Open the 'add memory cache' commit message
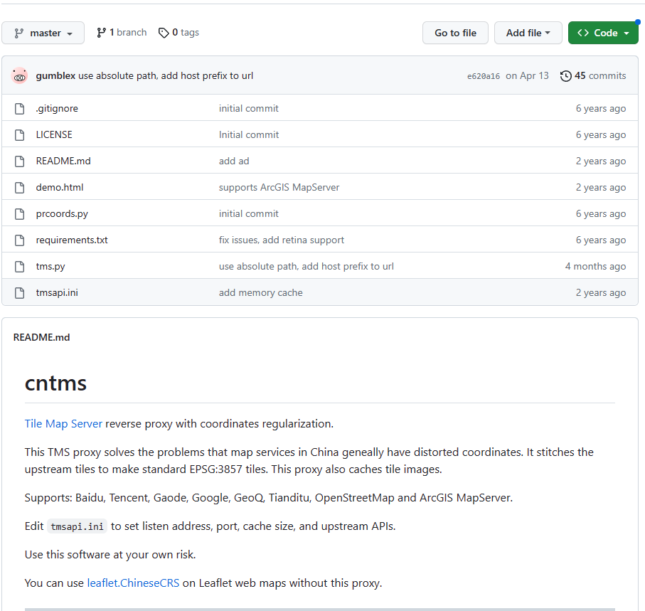Image resolution: width=645 pixels, height=611 pixels. 261,292
